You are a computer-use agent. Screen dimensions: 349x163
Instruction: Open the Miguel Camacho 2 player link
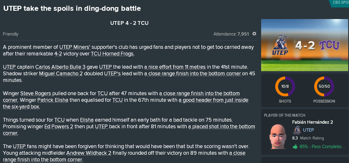point(61,74)
